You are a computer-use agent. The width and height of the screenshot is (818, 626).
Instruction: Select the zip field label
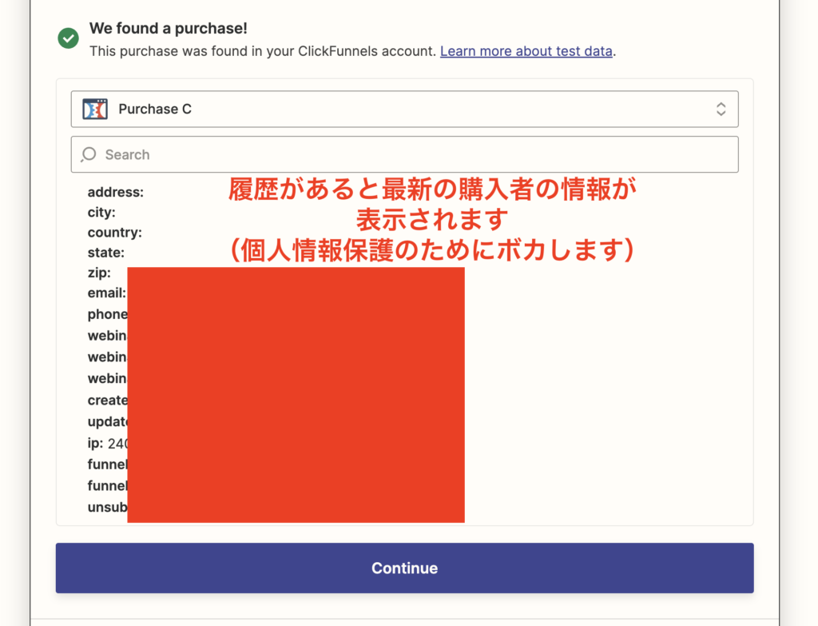[x=99, y=273]
